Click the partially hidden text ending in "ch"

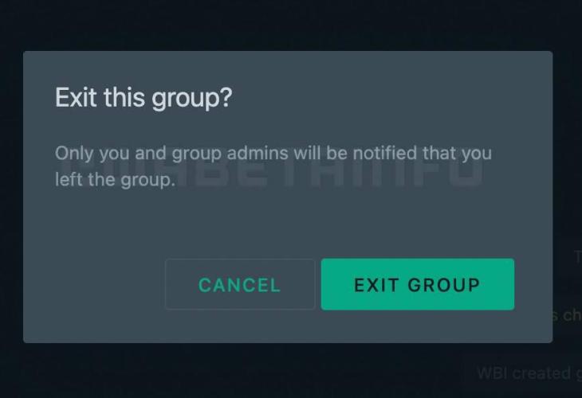click(x=567, y=315)
